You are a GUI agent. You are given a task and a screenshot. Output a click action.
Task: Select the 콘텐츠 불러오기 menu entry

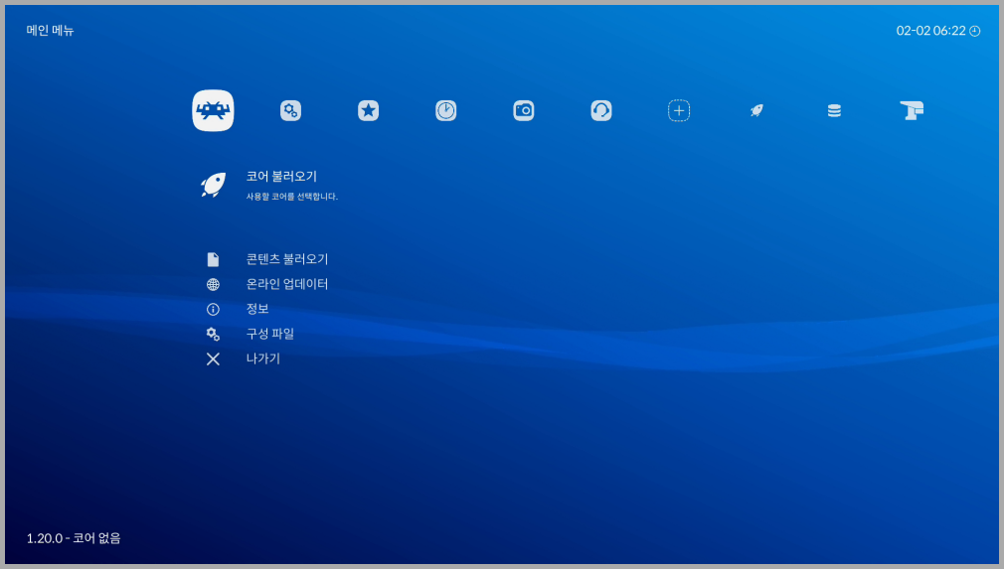click(287, 259)
